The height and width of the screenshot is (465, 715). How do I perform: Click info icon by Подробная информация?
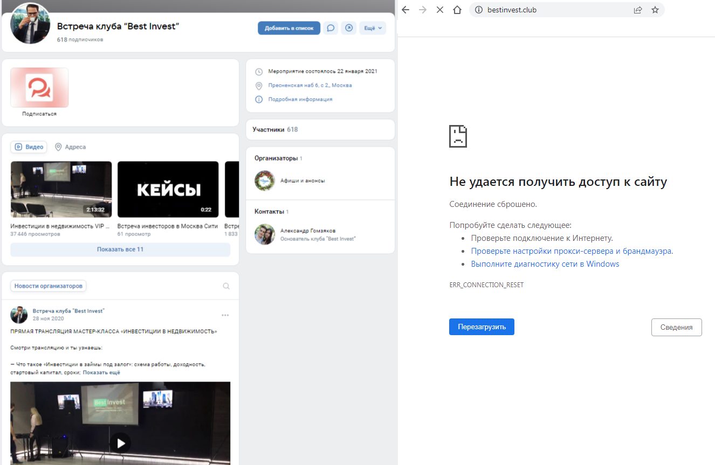pyautogui.click(x=259, y=100)
